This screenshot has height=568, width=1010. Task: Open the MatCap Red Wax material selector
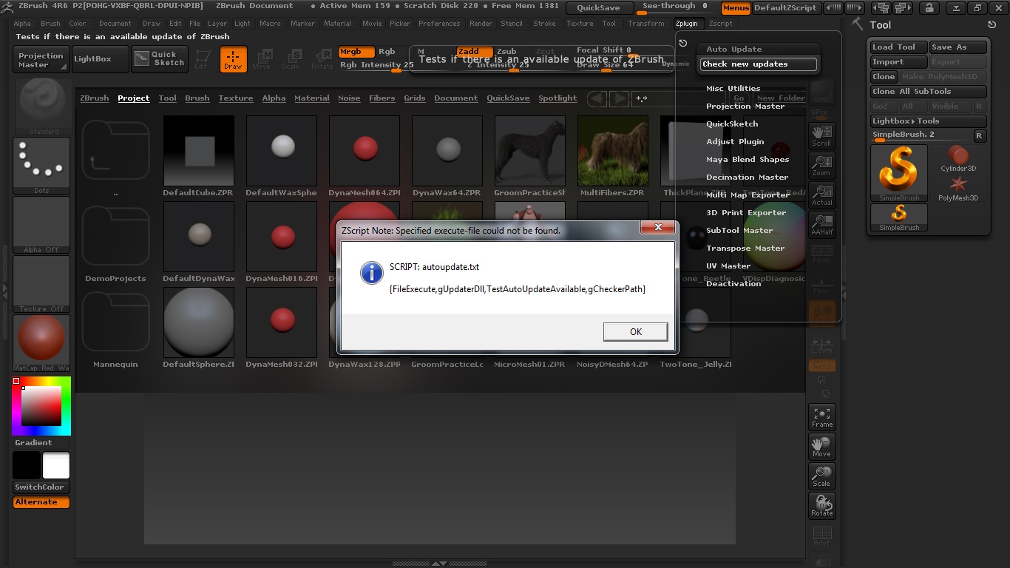pos(41,343)
